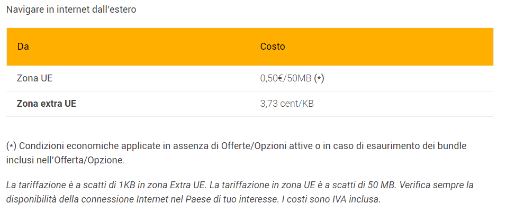Click the asterisk starting the footnote

click(11, 146)
